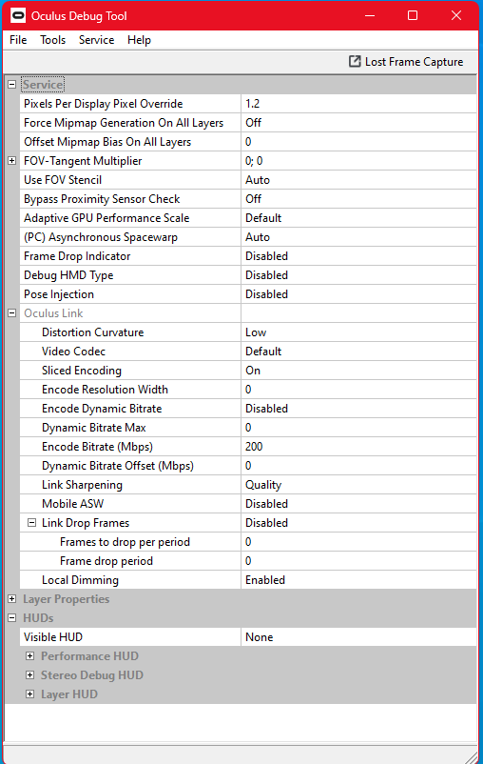Edit Frames to drop per period value
483x764 pixels.
pos(358,541)
